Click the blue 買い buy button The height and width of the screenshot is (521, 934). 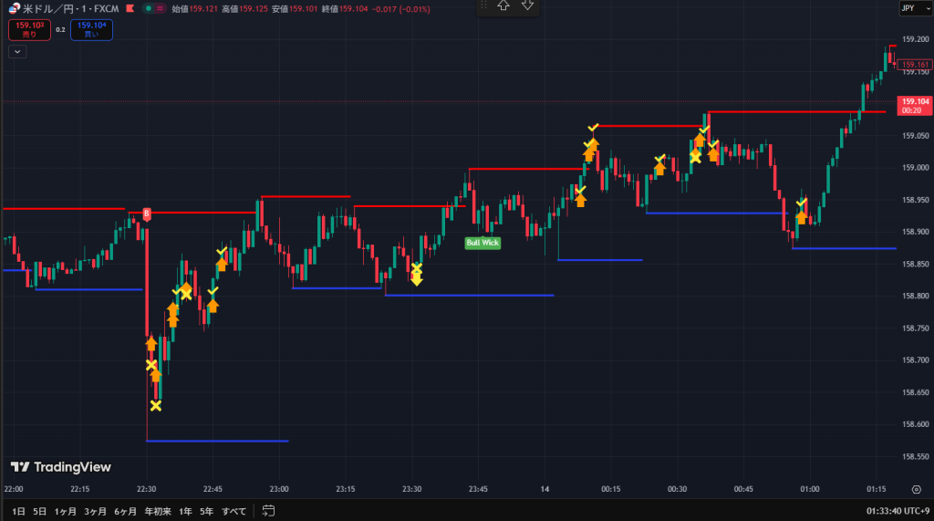(90, 30)
